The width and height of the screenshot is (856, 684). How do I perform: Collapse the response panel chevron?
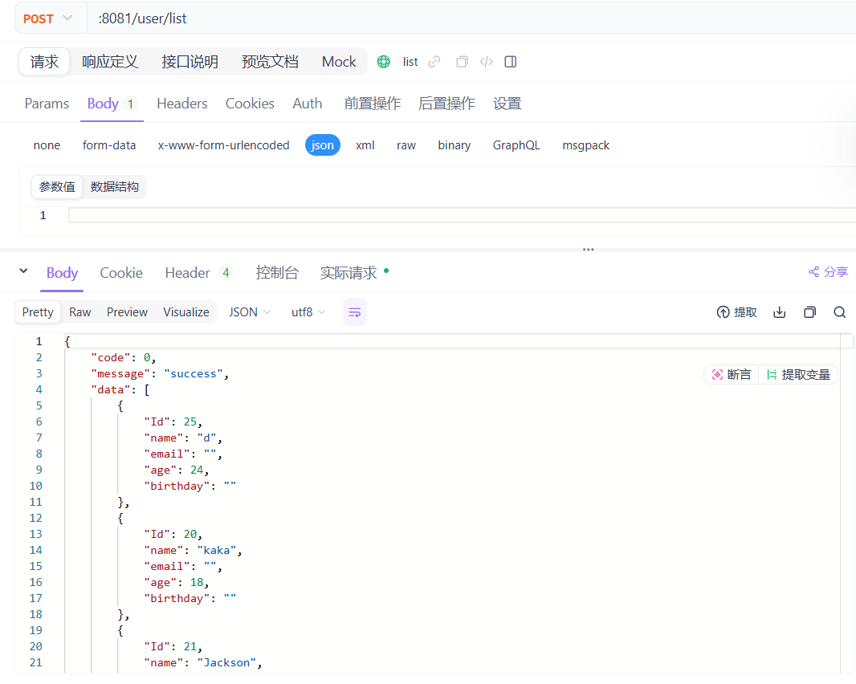[23, 271]
